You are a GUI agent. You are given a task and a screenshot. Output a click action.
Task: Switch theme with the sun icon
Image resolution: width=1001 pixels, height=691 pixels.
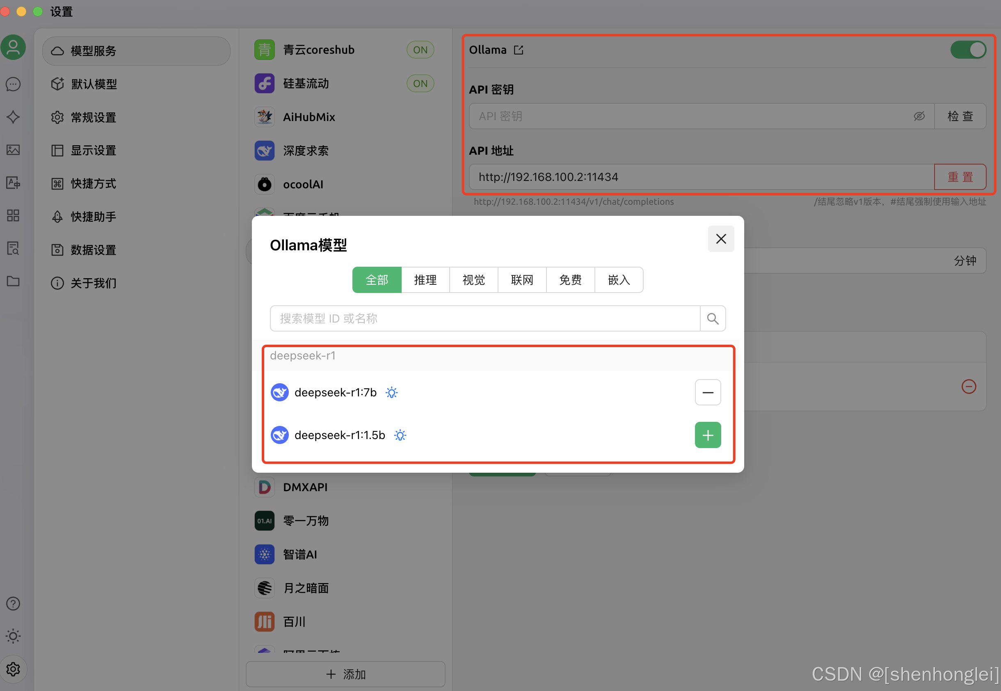pos(13,636)
